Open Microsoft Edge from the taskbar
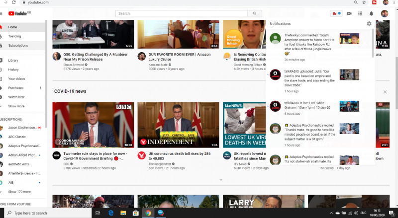 pyautogui.click(x=111, y=213)
